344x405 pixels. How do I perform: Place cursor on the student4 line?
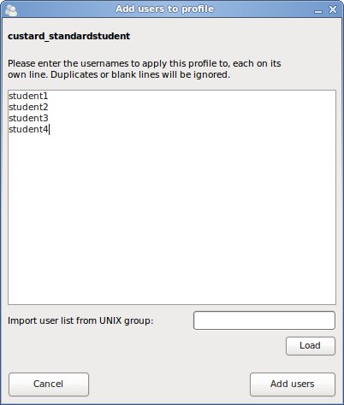[28, 129]
